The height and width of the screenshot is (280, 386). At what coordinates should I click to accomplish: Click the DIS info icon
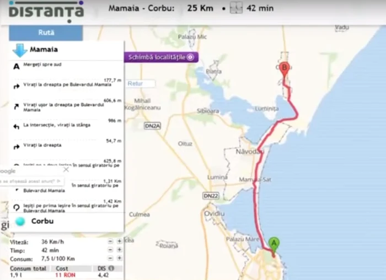[111, 268]
